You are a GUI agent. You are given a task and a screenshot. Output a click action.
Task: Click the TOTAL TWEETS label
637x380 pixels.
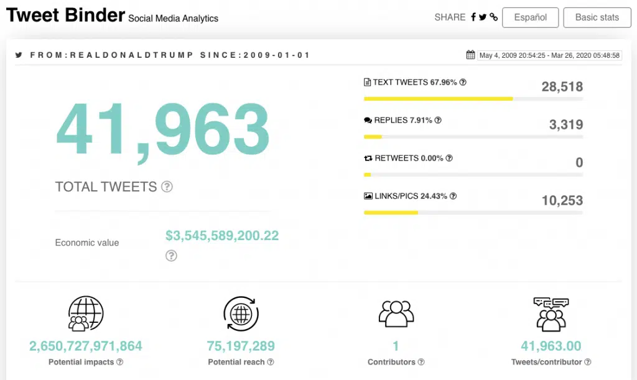click(106, 187)
